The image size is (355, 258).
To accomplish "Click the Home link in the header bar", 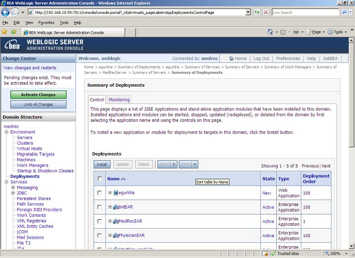I will (238, 58).
